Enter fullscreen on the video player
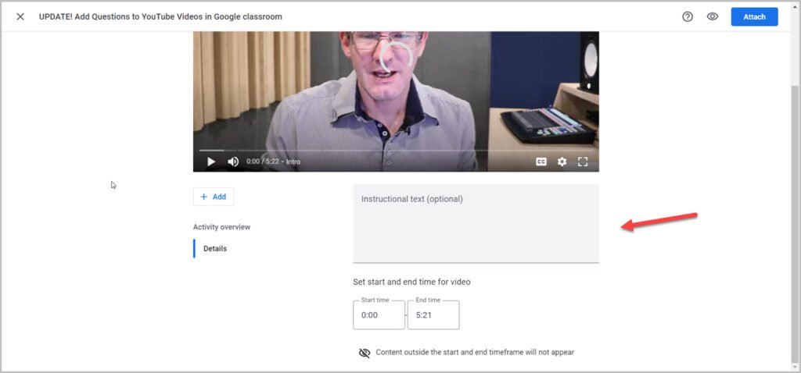The height and width of the screenshot is (373, 801). (x=583, y=162)
